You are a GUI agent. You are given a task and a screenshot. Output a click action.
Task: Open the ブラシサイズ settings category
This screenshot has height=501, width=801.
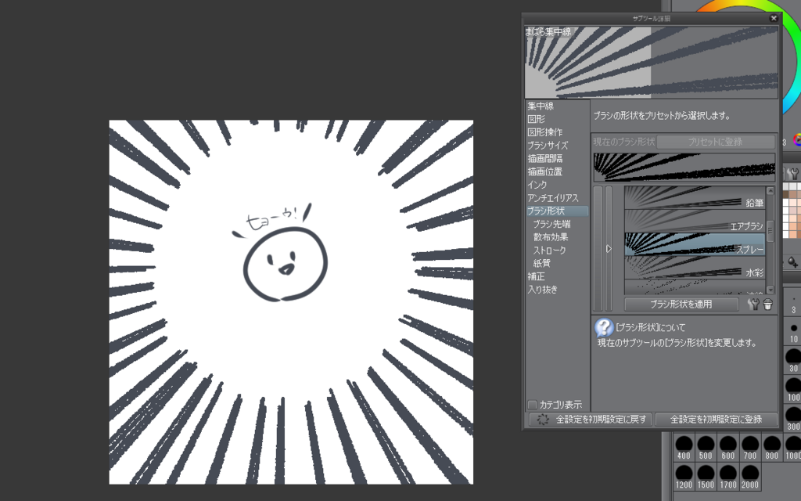pyautogui.click(x=547, y=146)
